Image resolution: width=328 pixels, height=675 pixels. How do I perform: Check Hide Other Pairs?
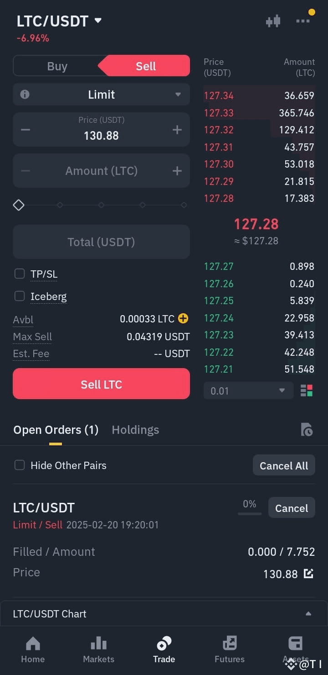pos(20,465)
